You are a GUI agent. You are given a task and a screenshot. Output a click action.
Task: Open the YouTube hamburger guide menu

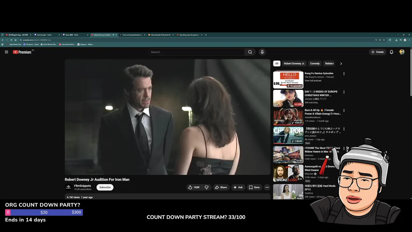[x=6, y=52]
